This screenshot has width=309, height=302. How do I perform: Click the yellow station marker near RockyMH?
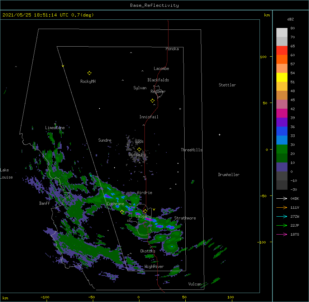(89, 73)
